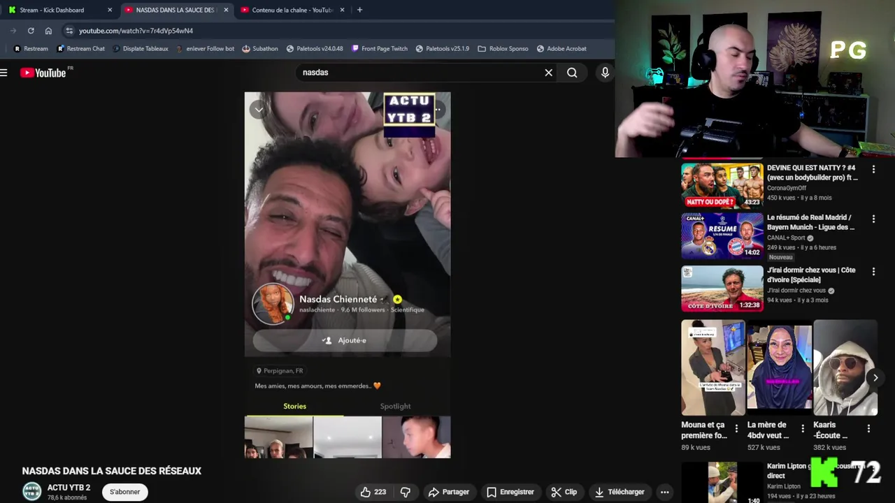
Task: Open options for Real Madrid résumé video
Action: pyautogui.click(x=873, y=219)
